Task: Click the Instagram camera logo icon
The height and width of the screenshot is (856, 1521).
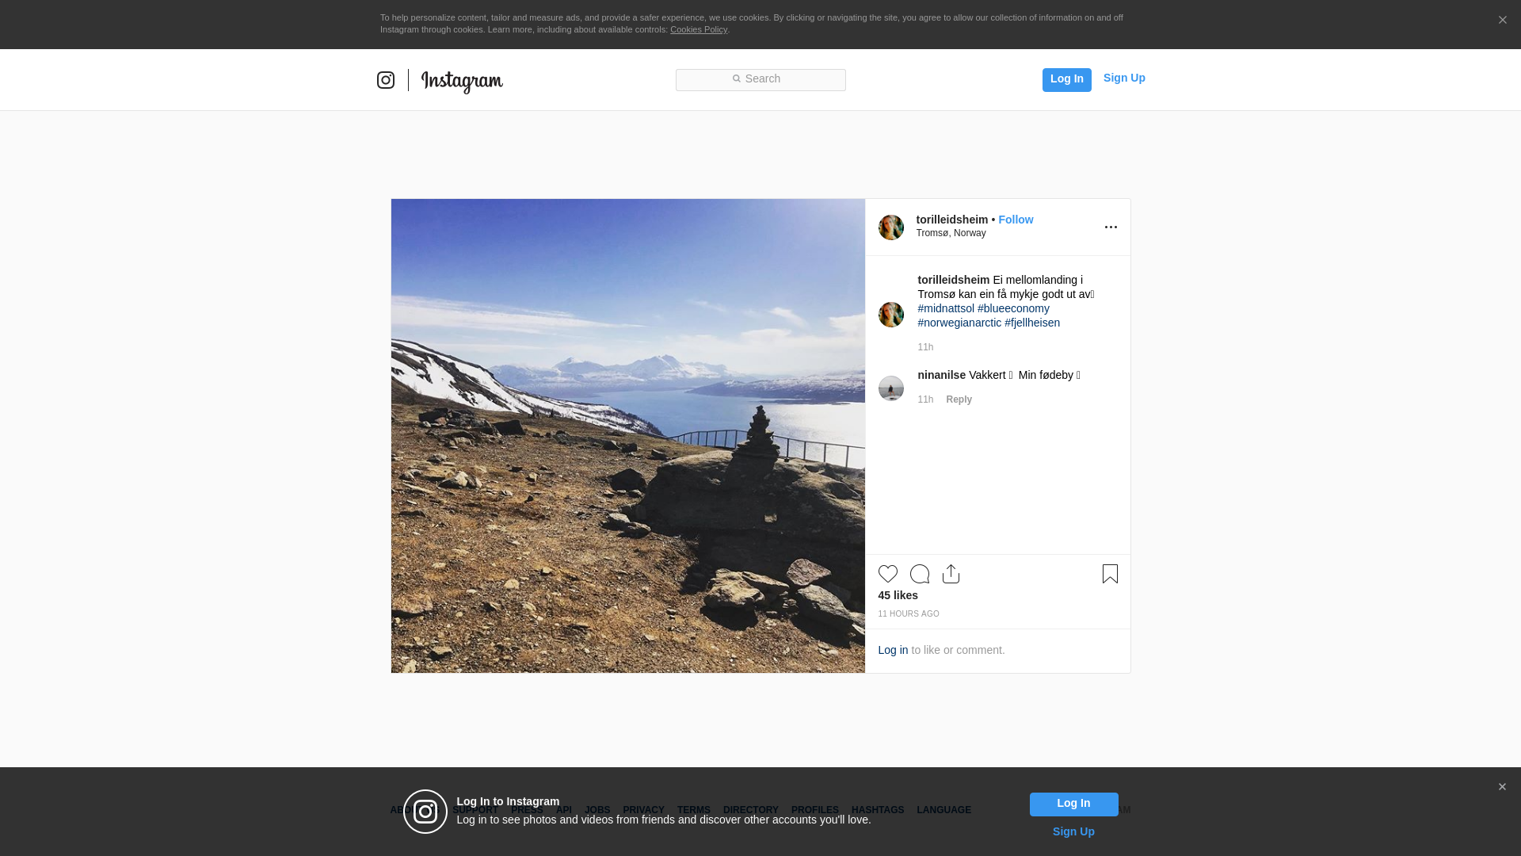Action: coord(386,80)
